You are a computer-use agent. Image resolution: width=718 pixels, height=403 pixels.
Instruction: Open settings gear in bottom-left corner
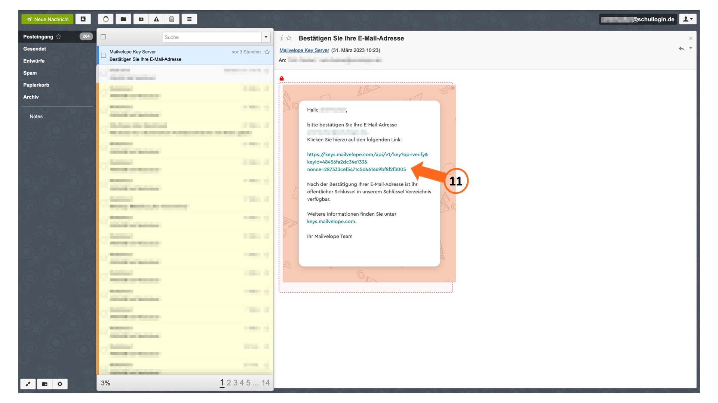(x=60, y=384)
